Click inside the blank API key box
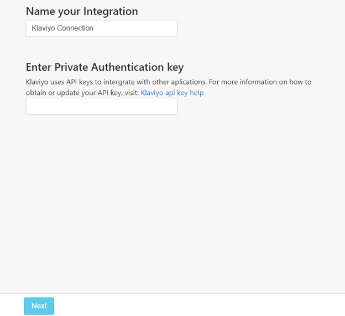345x316 pixels. [101, 107]
